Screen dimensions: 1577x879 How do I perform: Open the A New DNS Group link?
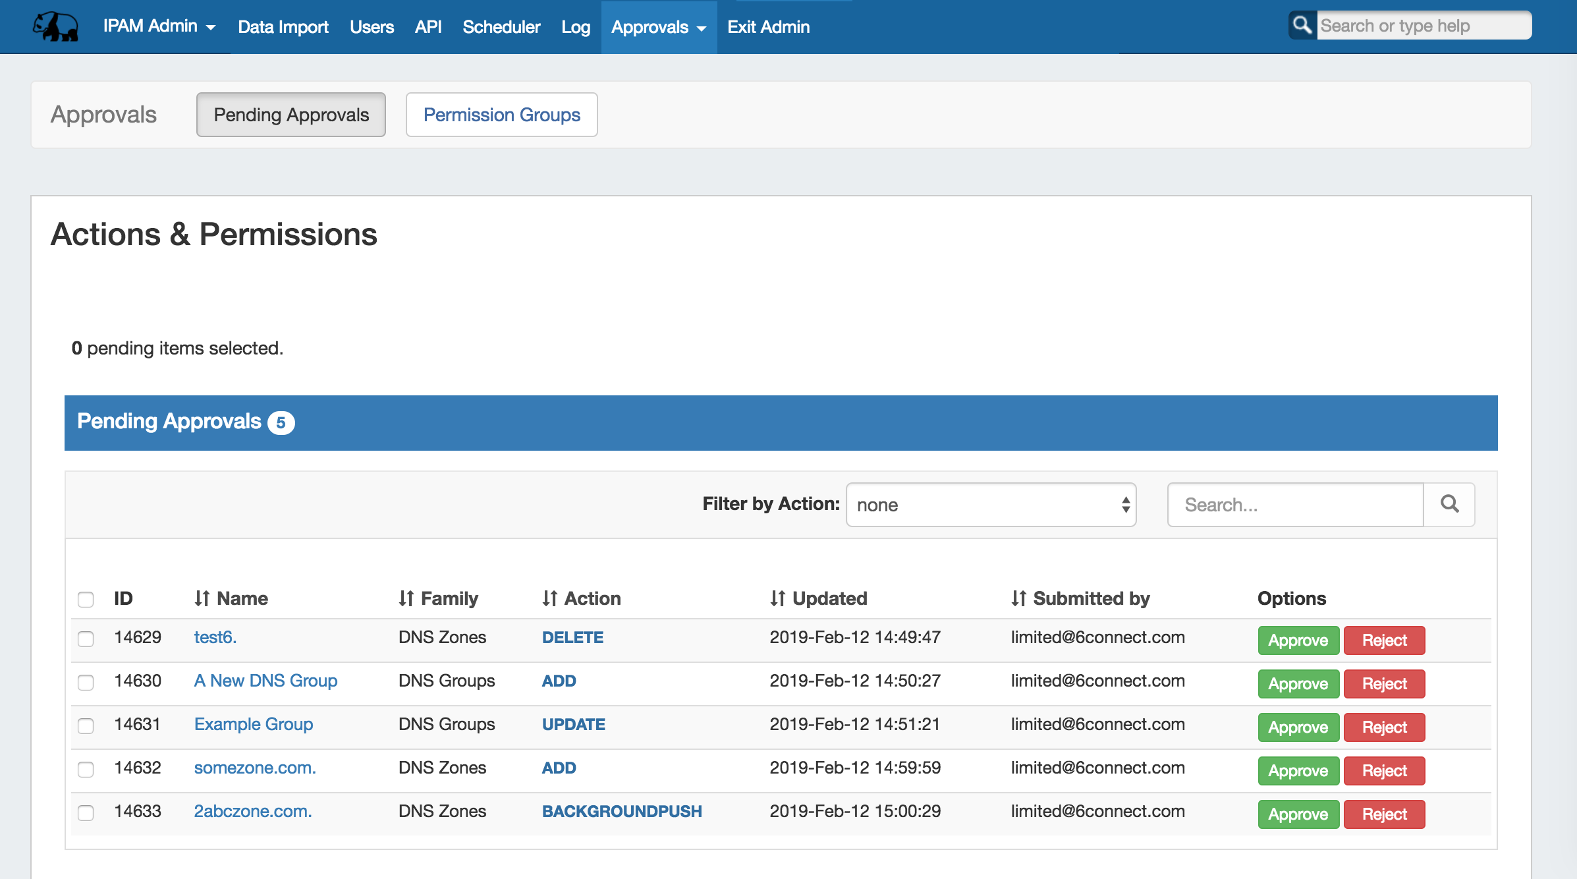[x=265, y=681]
